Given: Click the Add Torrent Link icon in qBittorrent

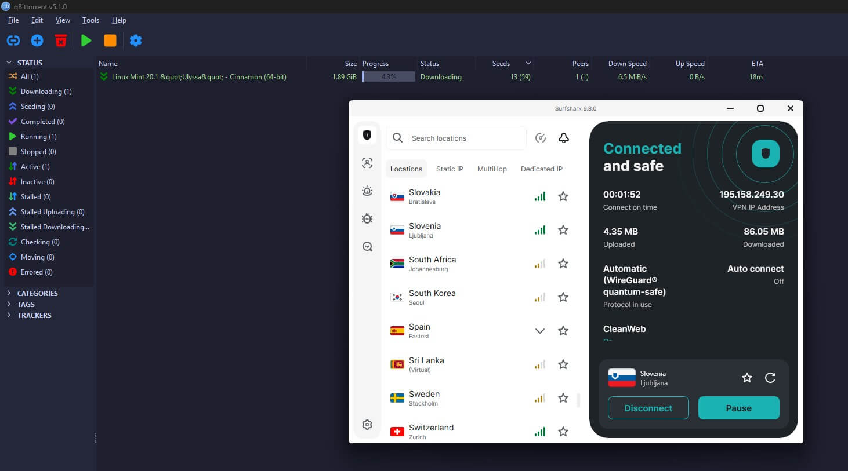Looking at the screenshot, I should (x=13, y=41).
